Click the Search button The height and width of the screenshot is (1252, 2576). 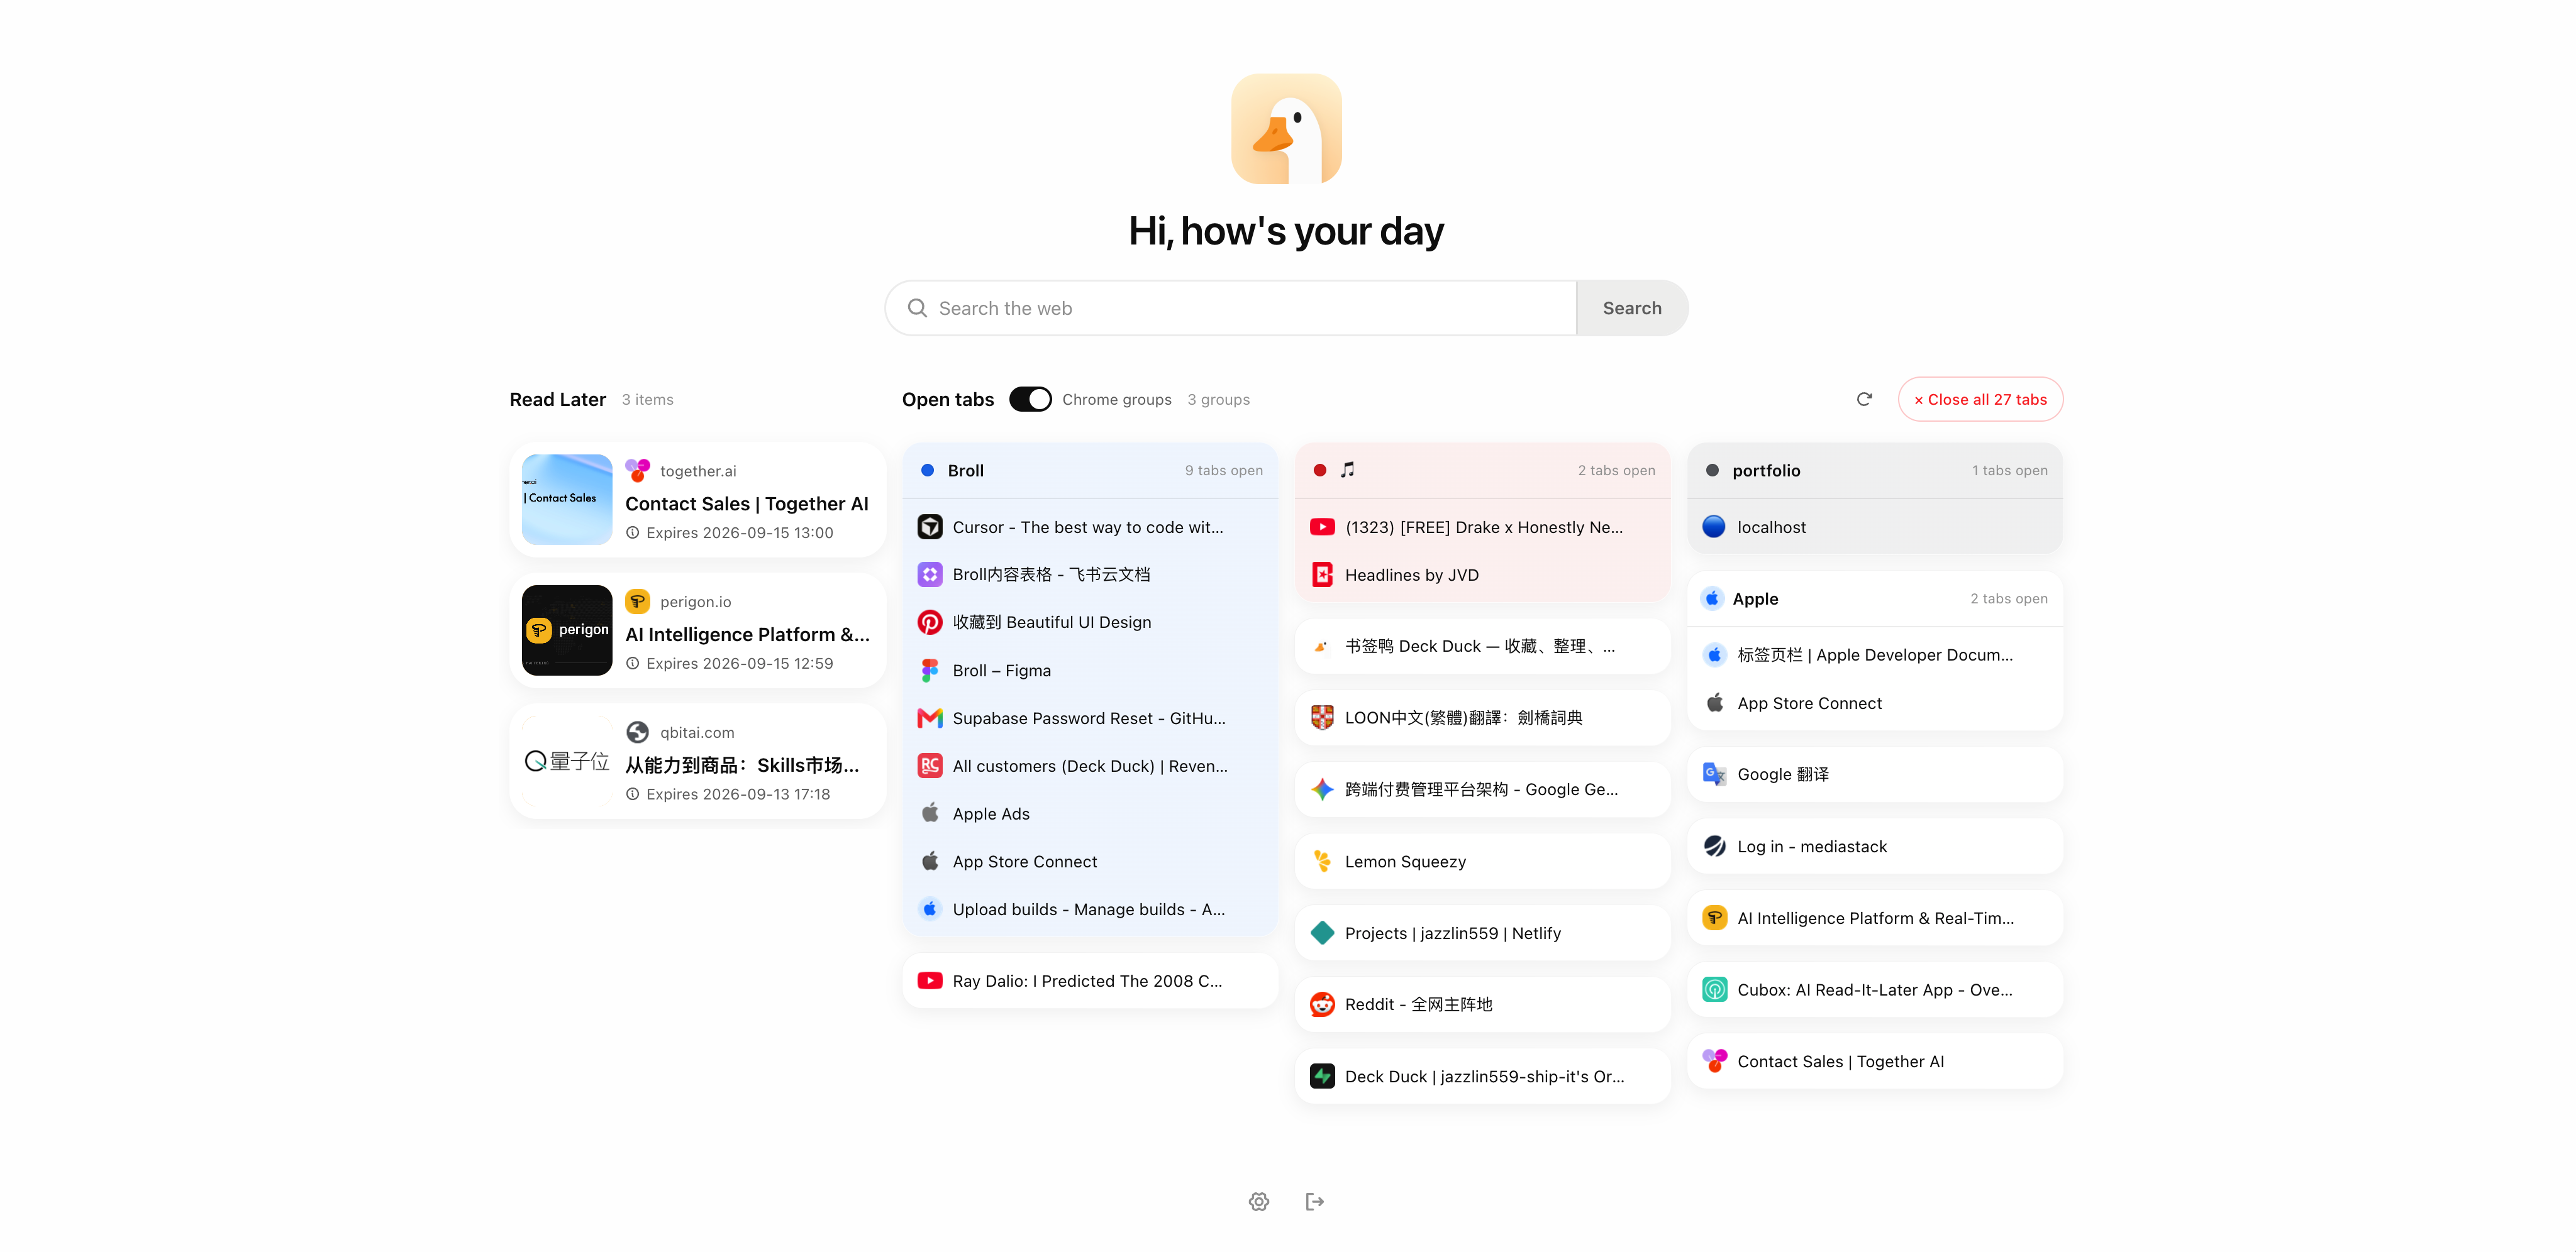point(1632,308)
